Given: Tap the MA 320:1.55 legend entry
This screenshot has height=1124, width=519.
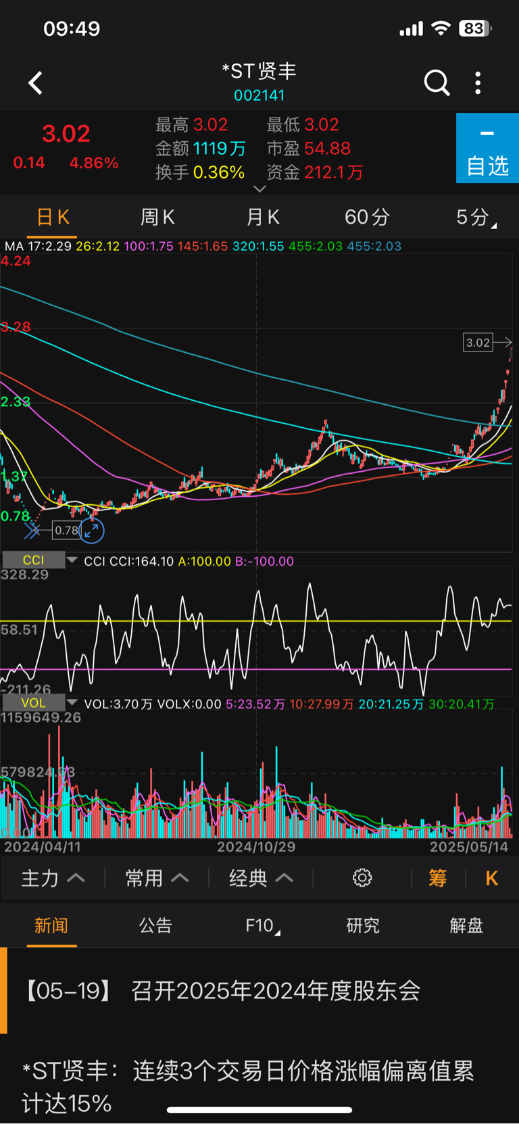Looking at the screenshot, I should (258, 246).
